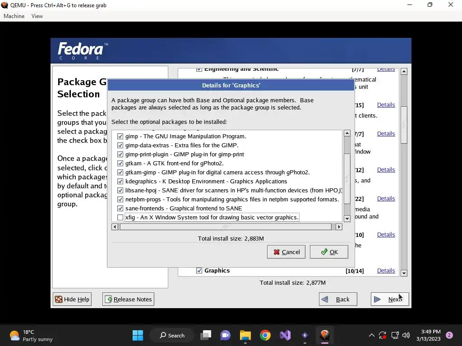Image resolution: width=462 pixels, height=346 pixels.
Task: Open the network icon in system tray
Action: pyautogui.click(x=395, y=335)
